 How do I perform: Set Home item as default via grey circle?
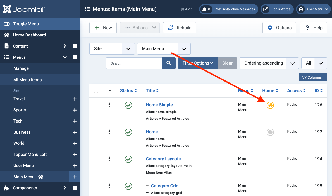(270, 132)
